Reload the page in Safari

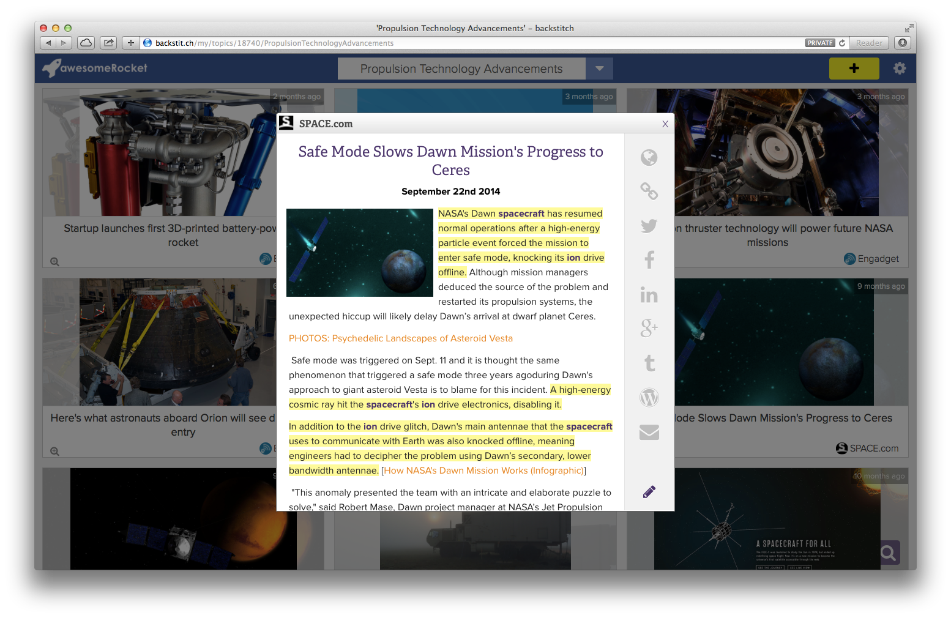pos(842,43)
